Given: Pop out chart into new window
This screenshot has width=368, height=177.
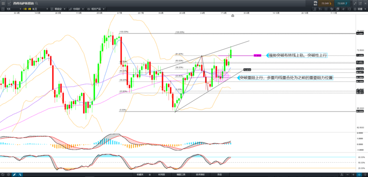Looking at the screenshot, I should point(360,3).
